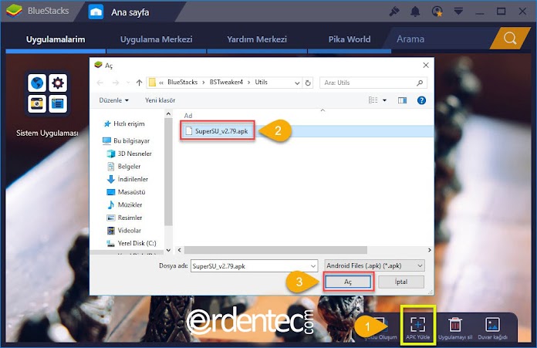The height and width of the screenshot is (348, 537).
Task: Open the Camera system app icon
Action: coord(37,103)
